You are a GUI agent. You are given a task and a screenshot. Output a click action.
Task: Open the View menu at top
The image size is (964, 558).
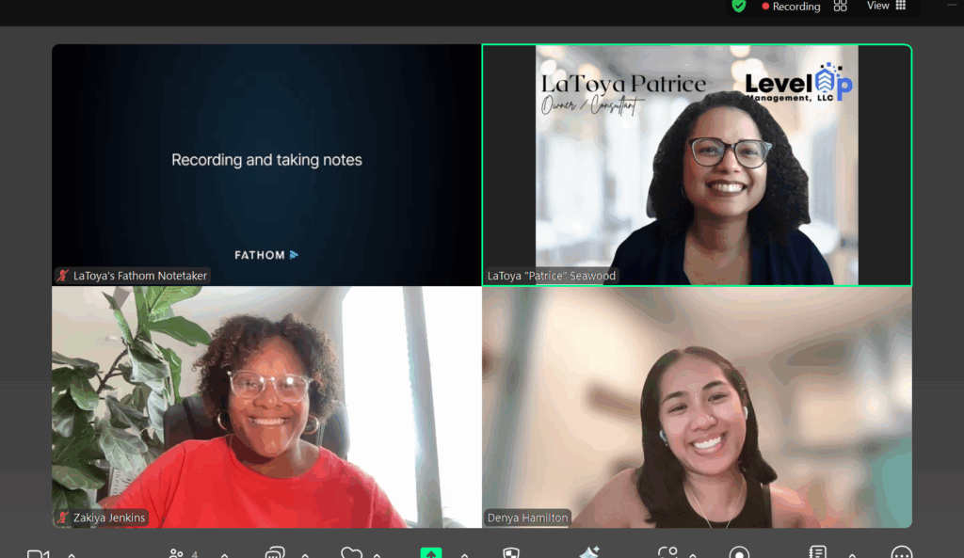(885, 6)
